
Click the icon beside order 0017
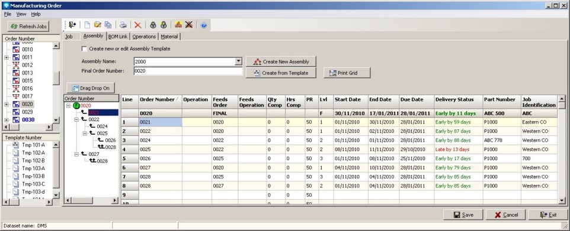pos(16,96)
